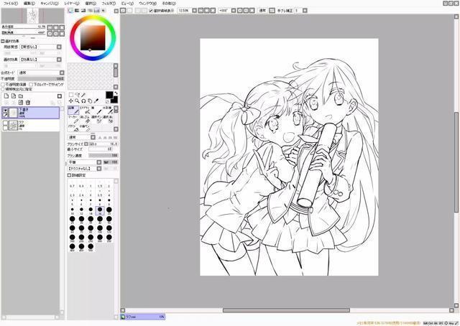Choose the 選択ペン selection pen
The image size is (460, 326).
pos(96,118)
